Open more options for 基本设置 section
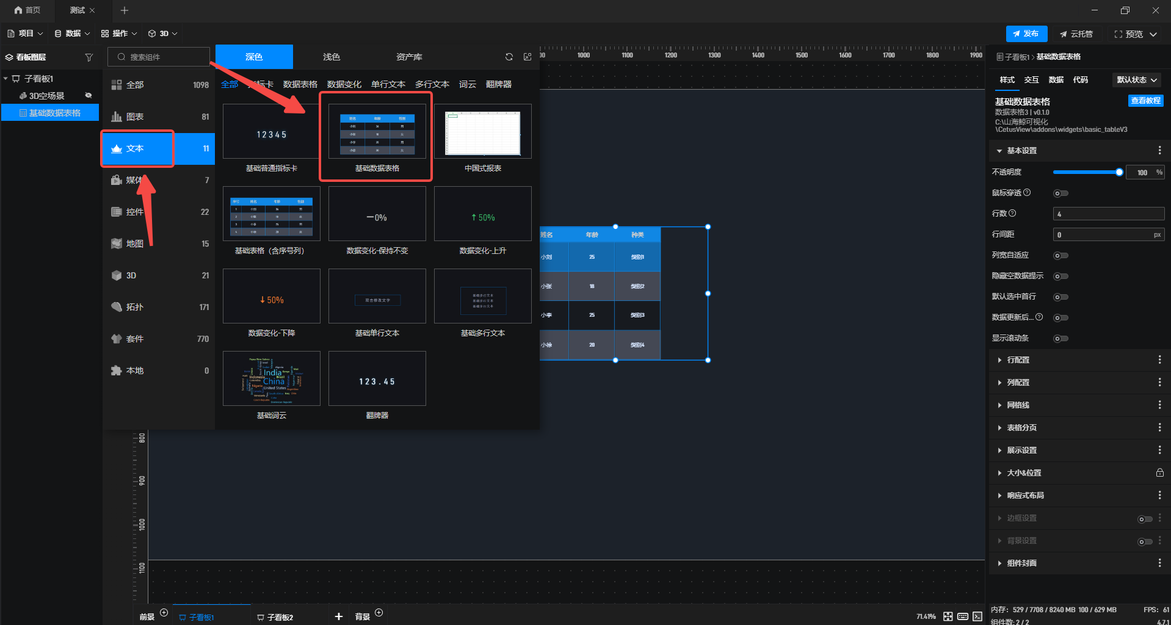The height and width of the screenshot is (625, 1171). 1159,151
